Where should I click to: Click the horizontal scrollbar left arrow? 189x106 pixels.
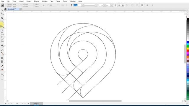click(x=8, y=101)
